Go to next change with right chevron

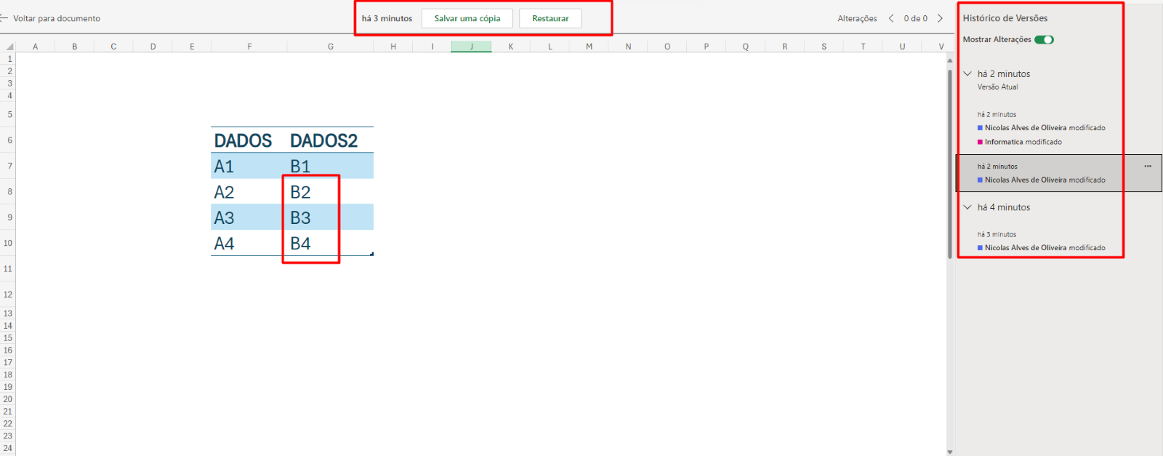click(x=940, y=18)
